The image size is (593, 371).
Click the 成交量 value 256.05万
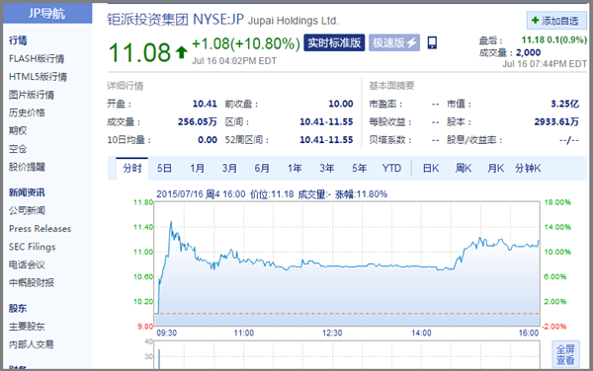(x=198, y=122)
